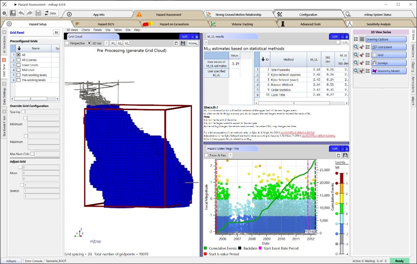This screenshot has height=264, width=417.
Task: Open the application settings gear icon
Action: click(x=4, y=13)
